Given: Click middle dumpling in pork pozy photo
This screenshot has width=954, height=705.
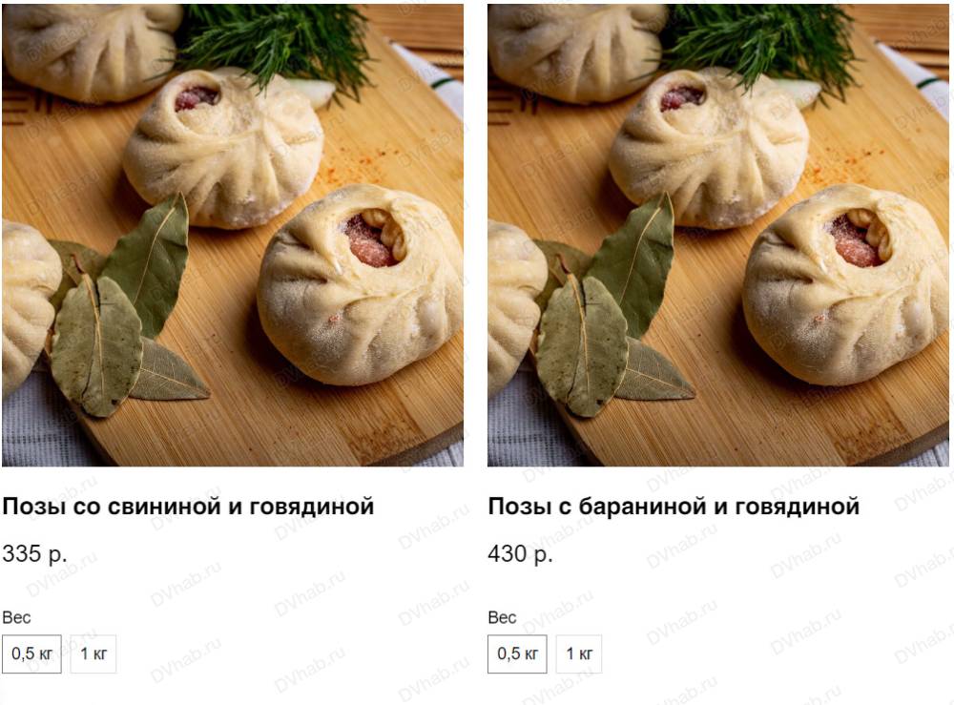Looking at the screenshot, I should tap(223, 148).
